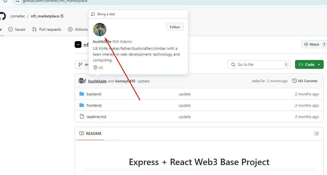Click the site info icon in address bar
The image size is (327, 175).
pyautogui.click(x=17, y=1)
